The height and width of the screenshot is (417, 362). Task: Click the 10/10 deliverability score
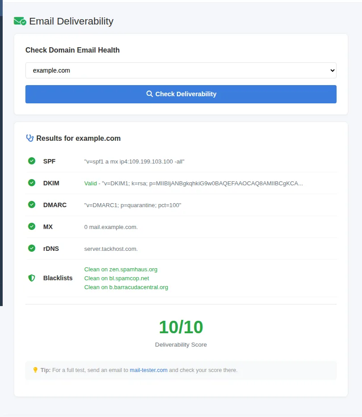click(181, 327)
